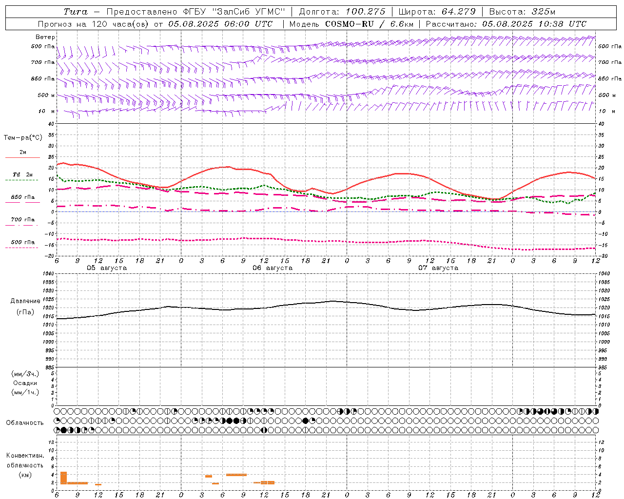Select the latitude value "Широта: 64.279"

click(437, 12)
